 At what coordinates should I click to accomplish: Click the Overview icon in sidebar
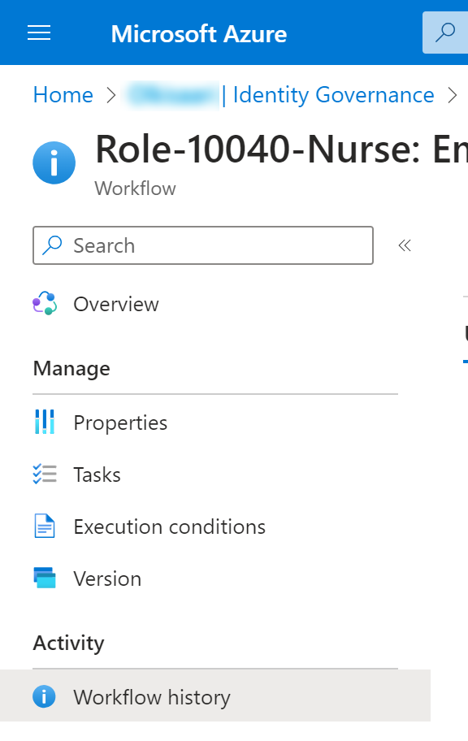pyautogui.click(x=45, y=303)
